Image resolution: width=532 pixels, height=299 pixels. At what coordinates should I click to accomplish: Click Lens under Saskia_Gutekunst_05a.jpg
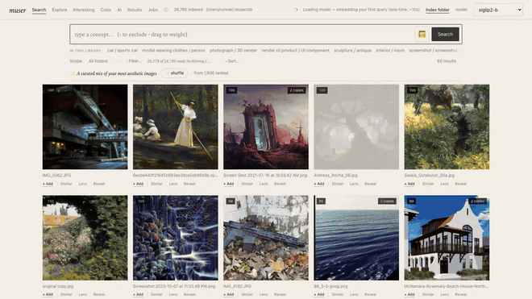444,184
